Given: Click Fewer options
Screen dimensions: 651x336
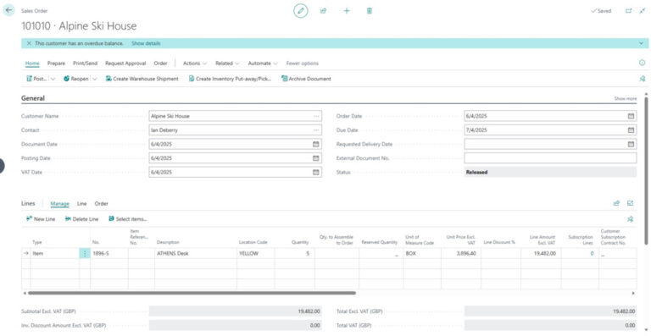Looking at the screenshot, I should (x=303, y=63).
